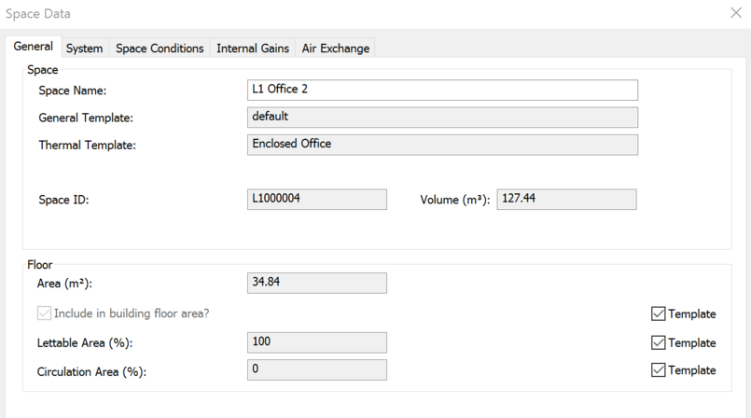Viewport: 751px width, 418px height.
Task: Click the Space ID field L1000004
Action: tap(316, 200)
